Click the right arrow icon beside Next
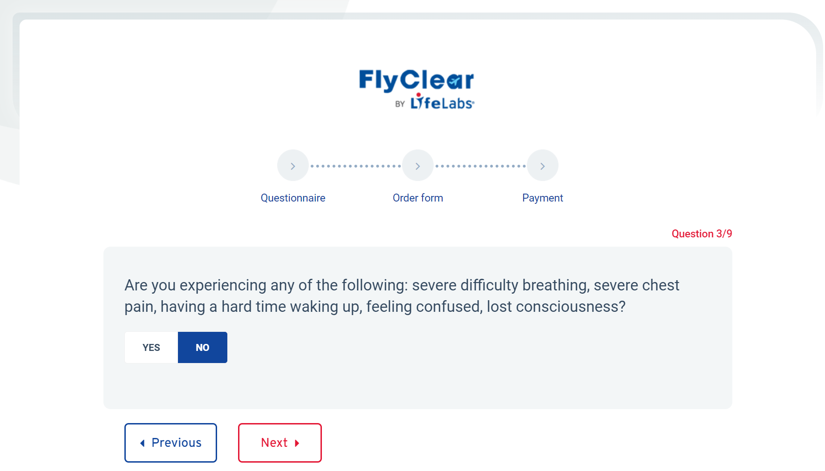The width and height of the screenshot is (825, 471). pyautogui.click(x=297, y=443)
